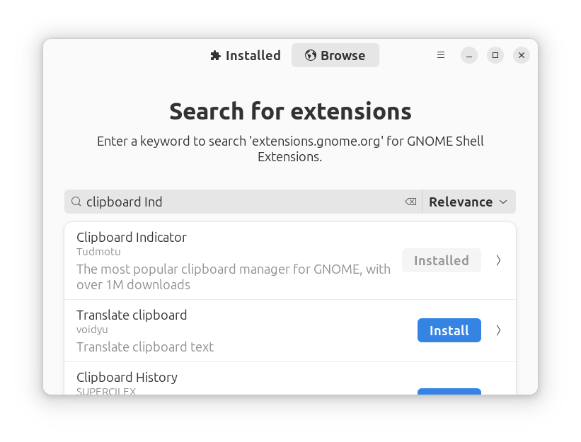Open the Relevance sort dropdown
The width and height of the screenshot is (581, 442).
(x=468, y=202)
